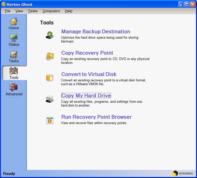This screenshot has height=178, width=197.
Task: Open Copy Recovery Point link
Action: pyautogui.click(x=87, y=53)
